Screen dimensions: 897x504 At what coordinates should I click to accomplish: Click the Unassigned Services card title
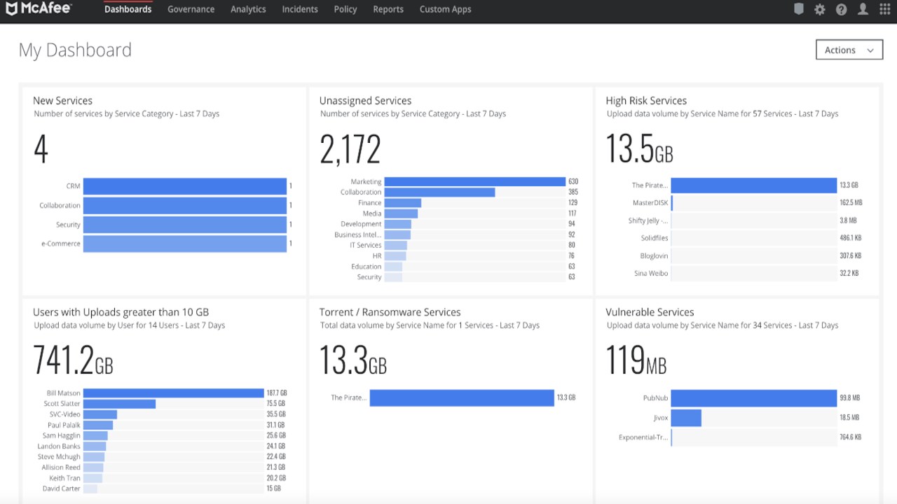tap(365, 101)
